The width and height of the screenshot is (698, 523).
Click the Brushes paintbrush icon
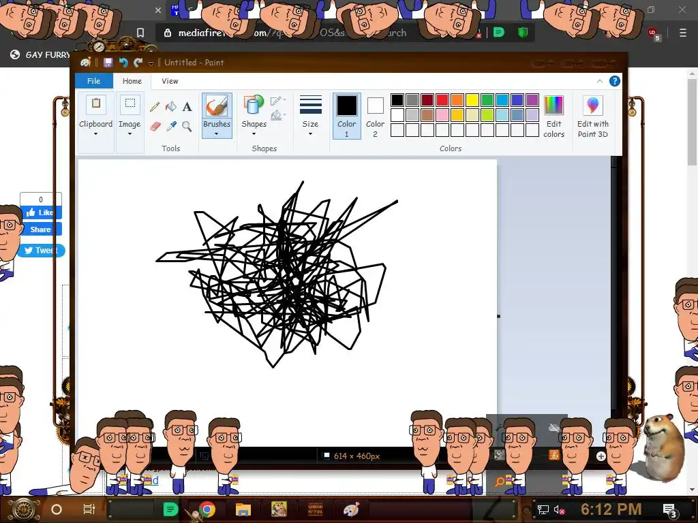pyautogui.click(x=216, y=107)
